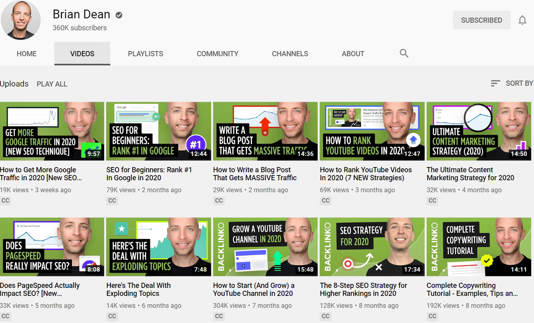Image resolution: width=534 pixels, height=323 pixels.
Task: Click '79K views • 2 months ago' text
Action: tap(144, 190)
